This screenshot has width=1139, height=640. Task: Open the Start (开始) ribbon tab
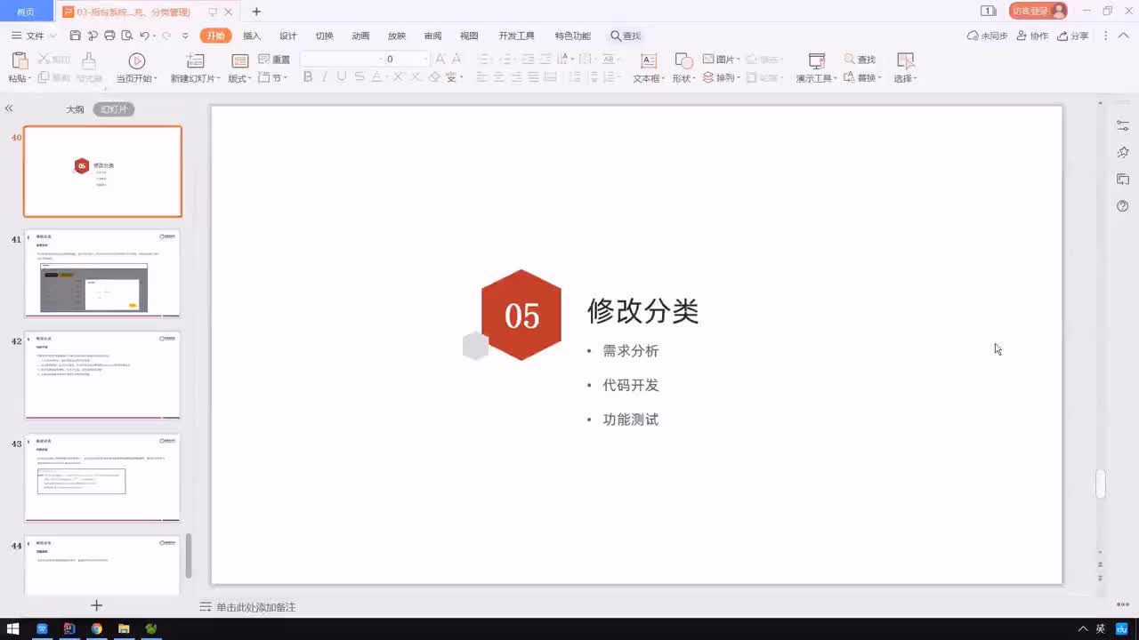pos(215,36)
